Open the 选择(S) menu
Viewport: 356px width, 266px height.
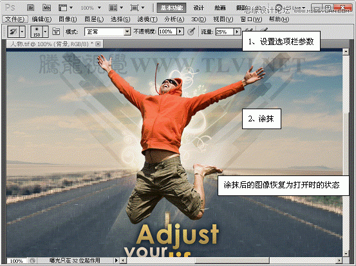120,19
